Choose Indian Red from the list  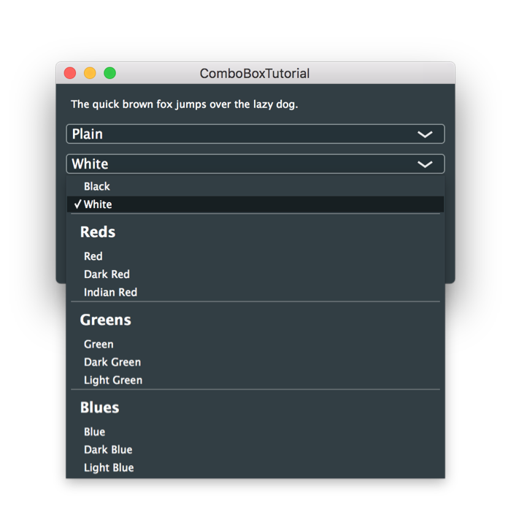[110, 292]
